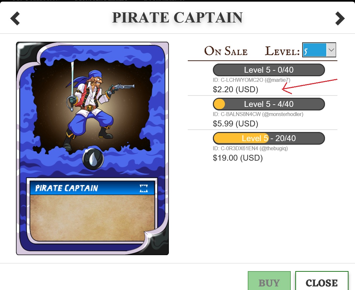This screenshot has width=355, height=290.
Task: Go to next card with right arrow
Action: tap(340, 18)
